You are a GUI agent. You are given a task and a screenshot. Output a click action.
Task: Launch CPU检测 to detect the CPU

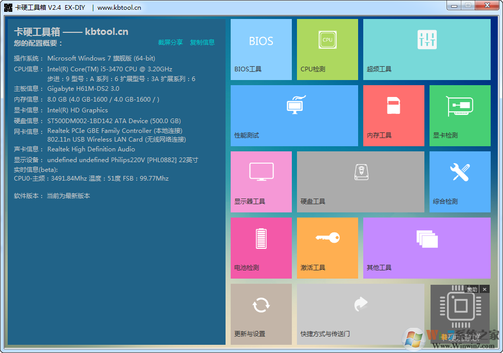327,49
